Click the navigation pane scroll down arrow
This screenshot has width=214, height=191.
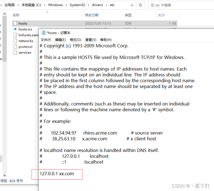point(4,175)
